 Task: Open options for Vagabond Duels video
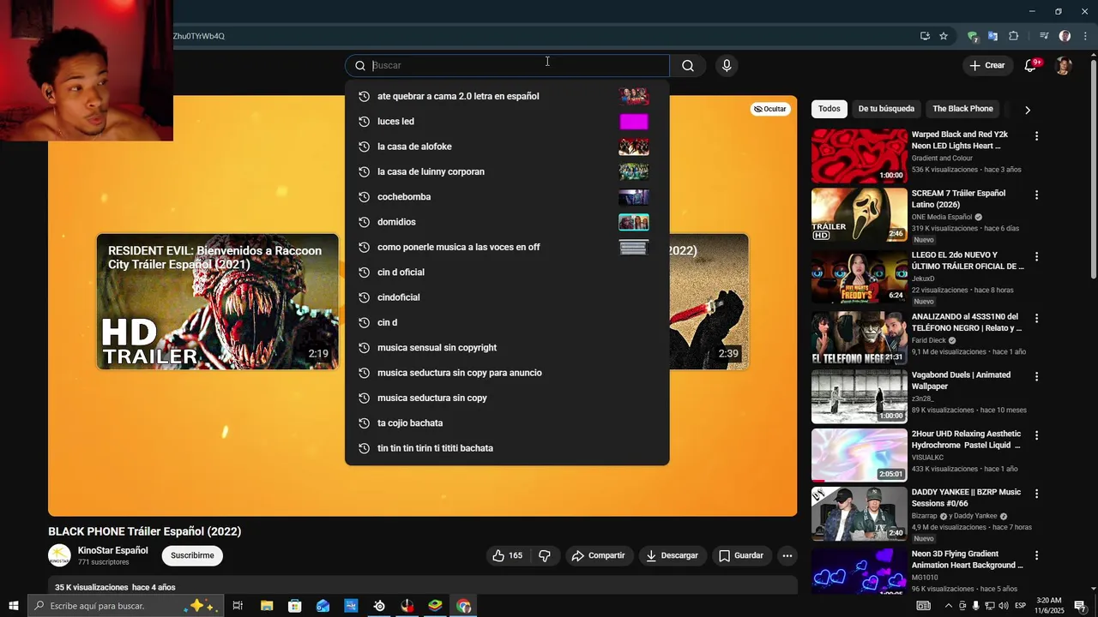point(1036,376)
